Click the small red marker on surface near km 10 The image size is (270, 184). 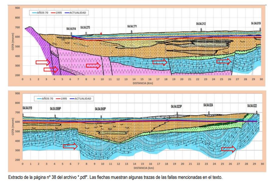pos(101,33)
